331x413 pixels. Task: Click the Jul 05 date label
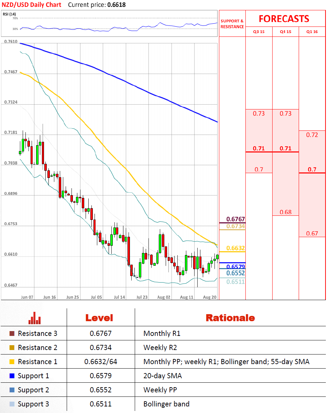click(x=97, y=297)
